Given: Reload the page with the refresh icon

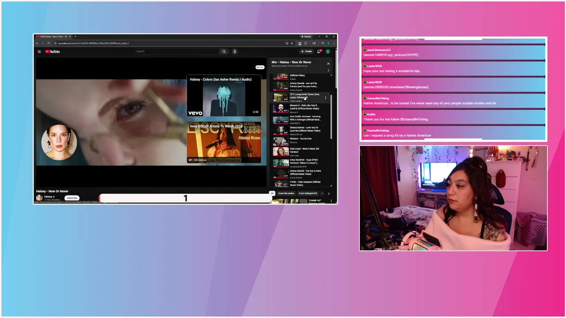Looking at the screenshot, I should tap(48, 43).
